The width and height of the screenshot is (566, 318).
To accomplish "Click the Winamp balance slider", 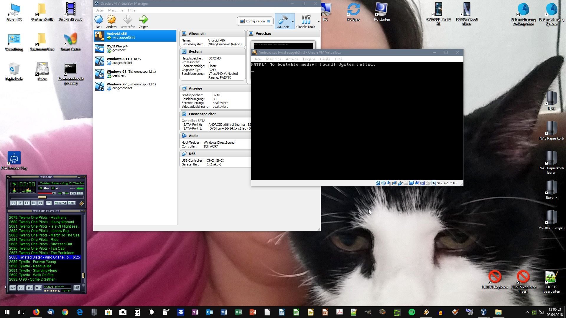I will click(x=63, y=193).
